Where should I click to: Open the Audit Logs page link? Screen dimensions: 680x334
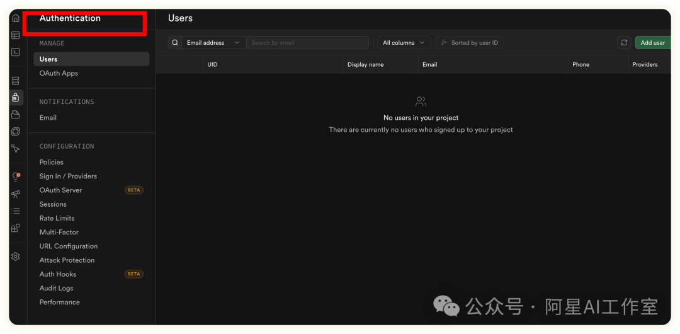(56, 288)
